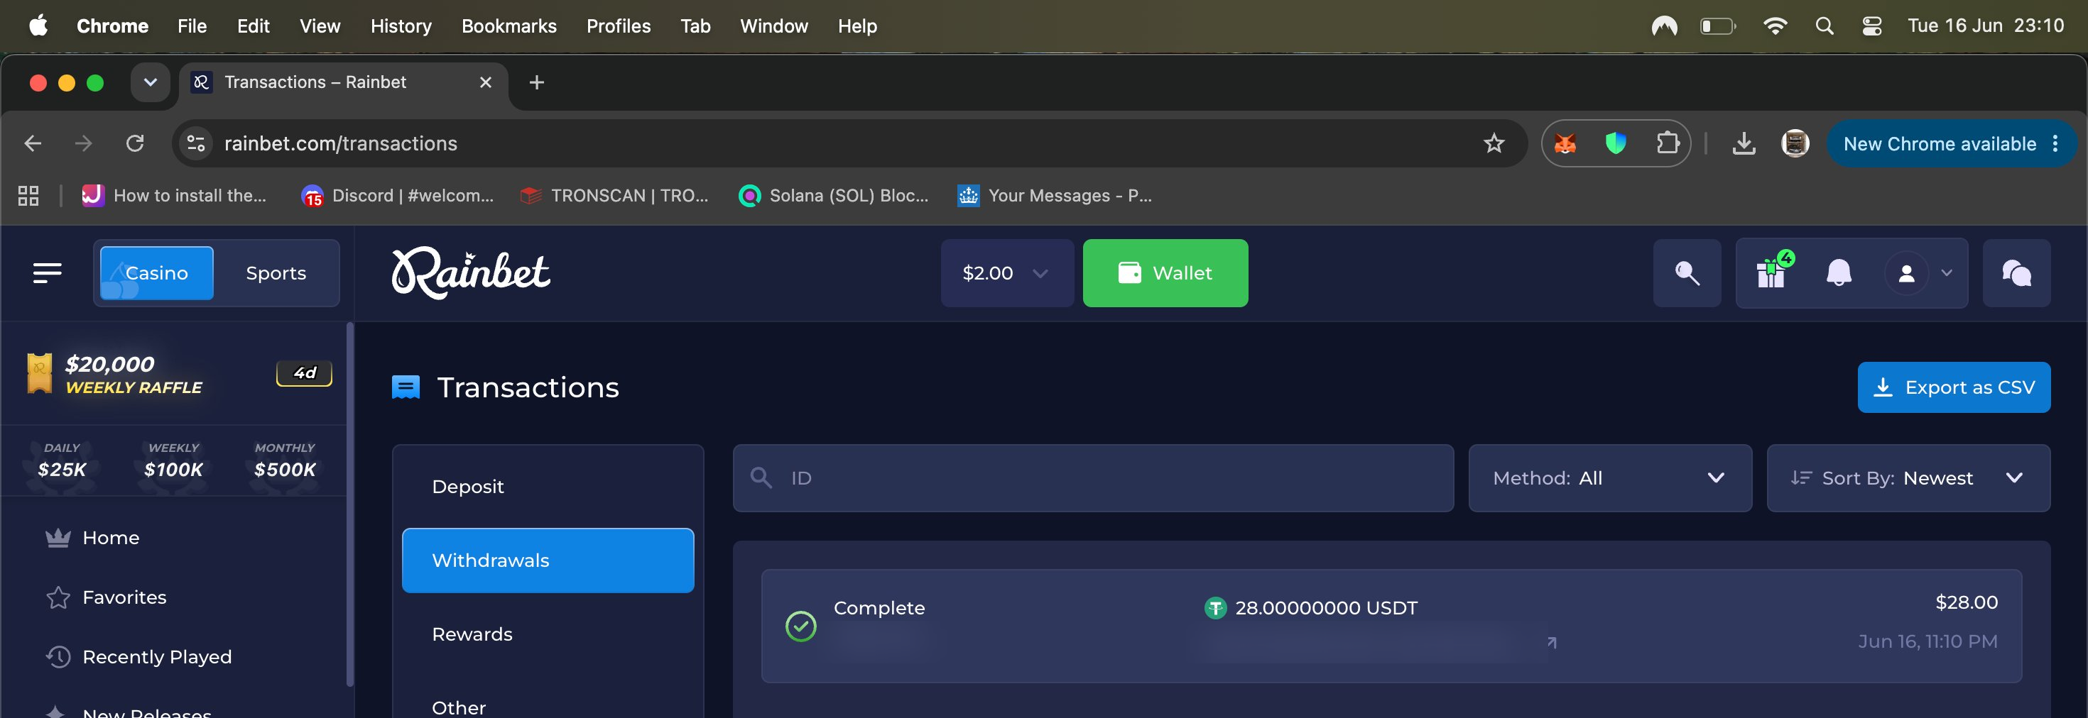Open the Extensions puzzle icon
This screenshot has width=2088, height=718.
pyautogui.click(x=1668, y=143)
